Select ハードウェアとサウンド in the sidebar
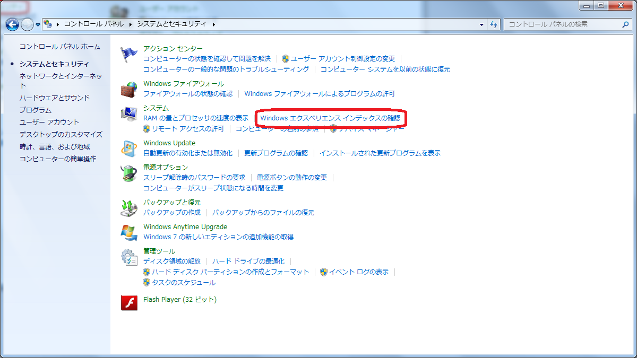This screenshot has width=637, height=358. click(x=55, y=98)
